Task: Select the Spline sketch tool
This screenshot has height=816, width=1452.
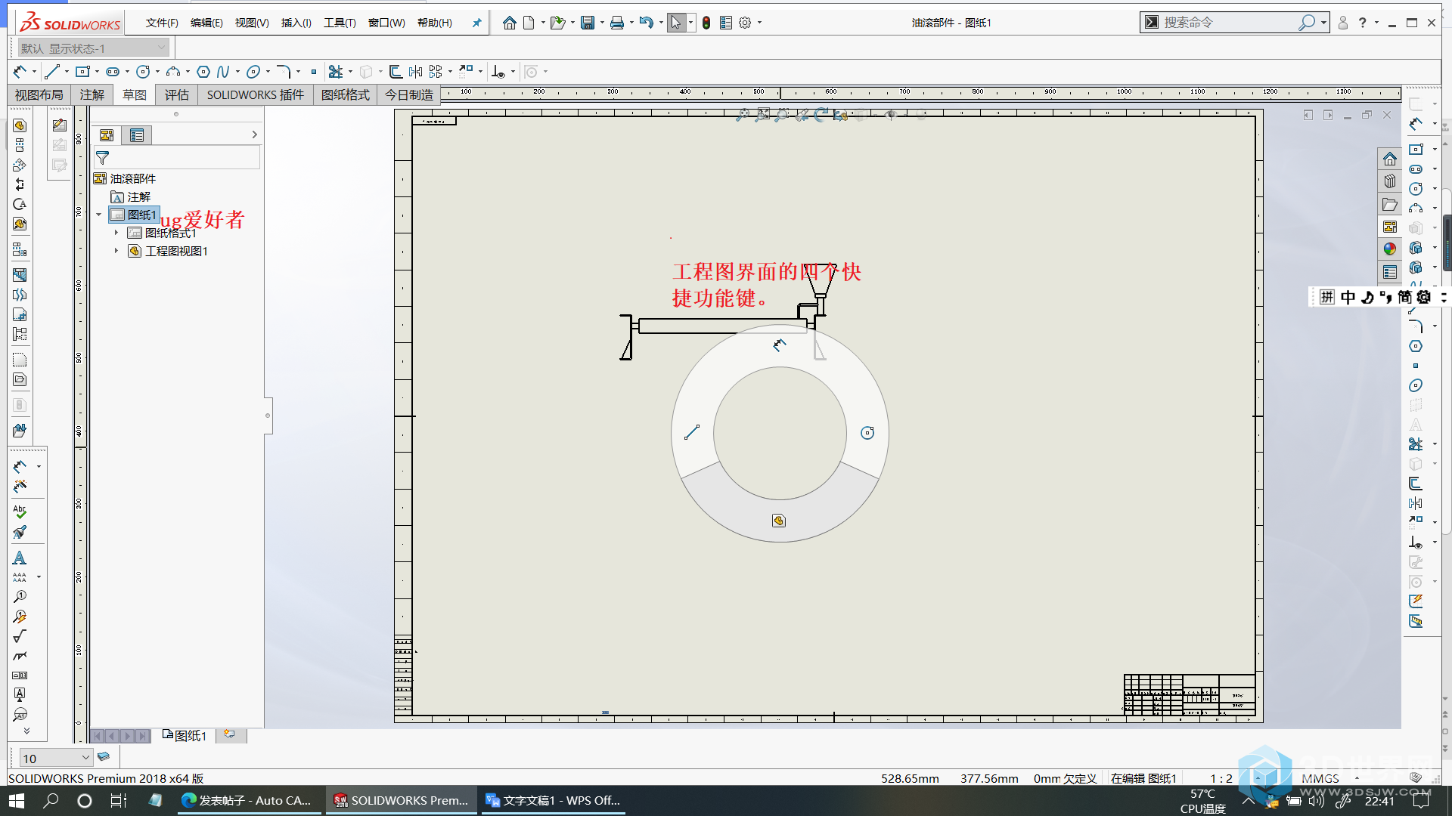Action: click(223, 72)
